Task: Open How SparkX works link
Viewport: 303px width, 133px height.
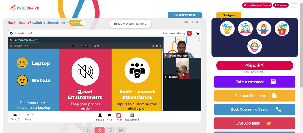Action: [255, 72]
